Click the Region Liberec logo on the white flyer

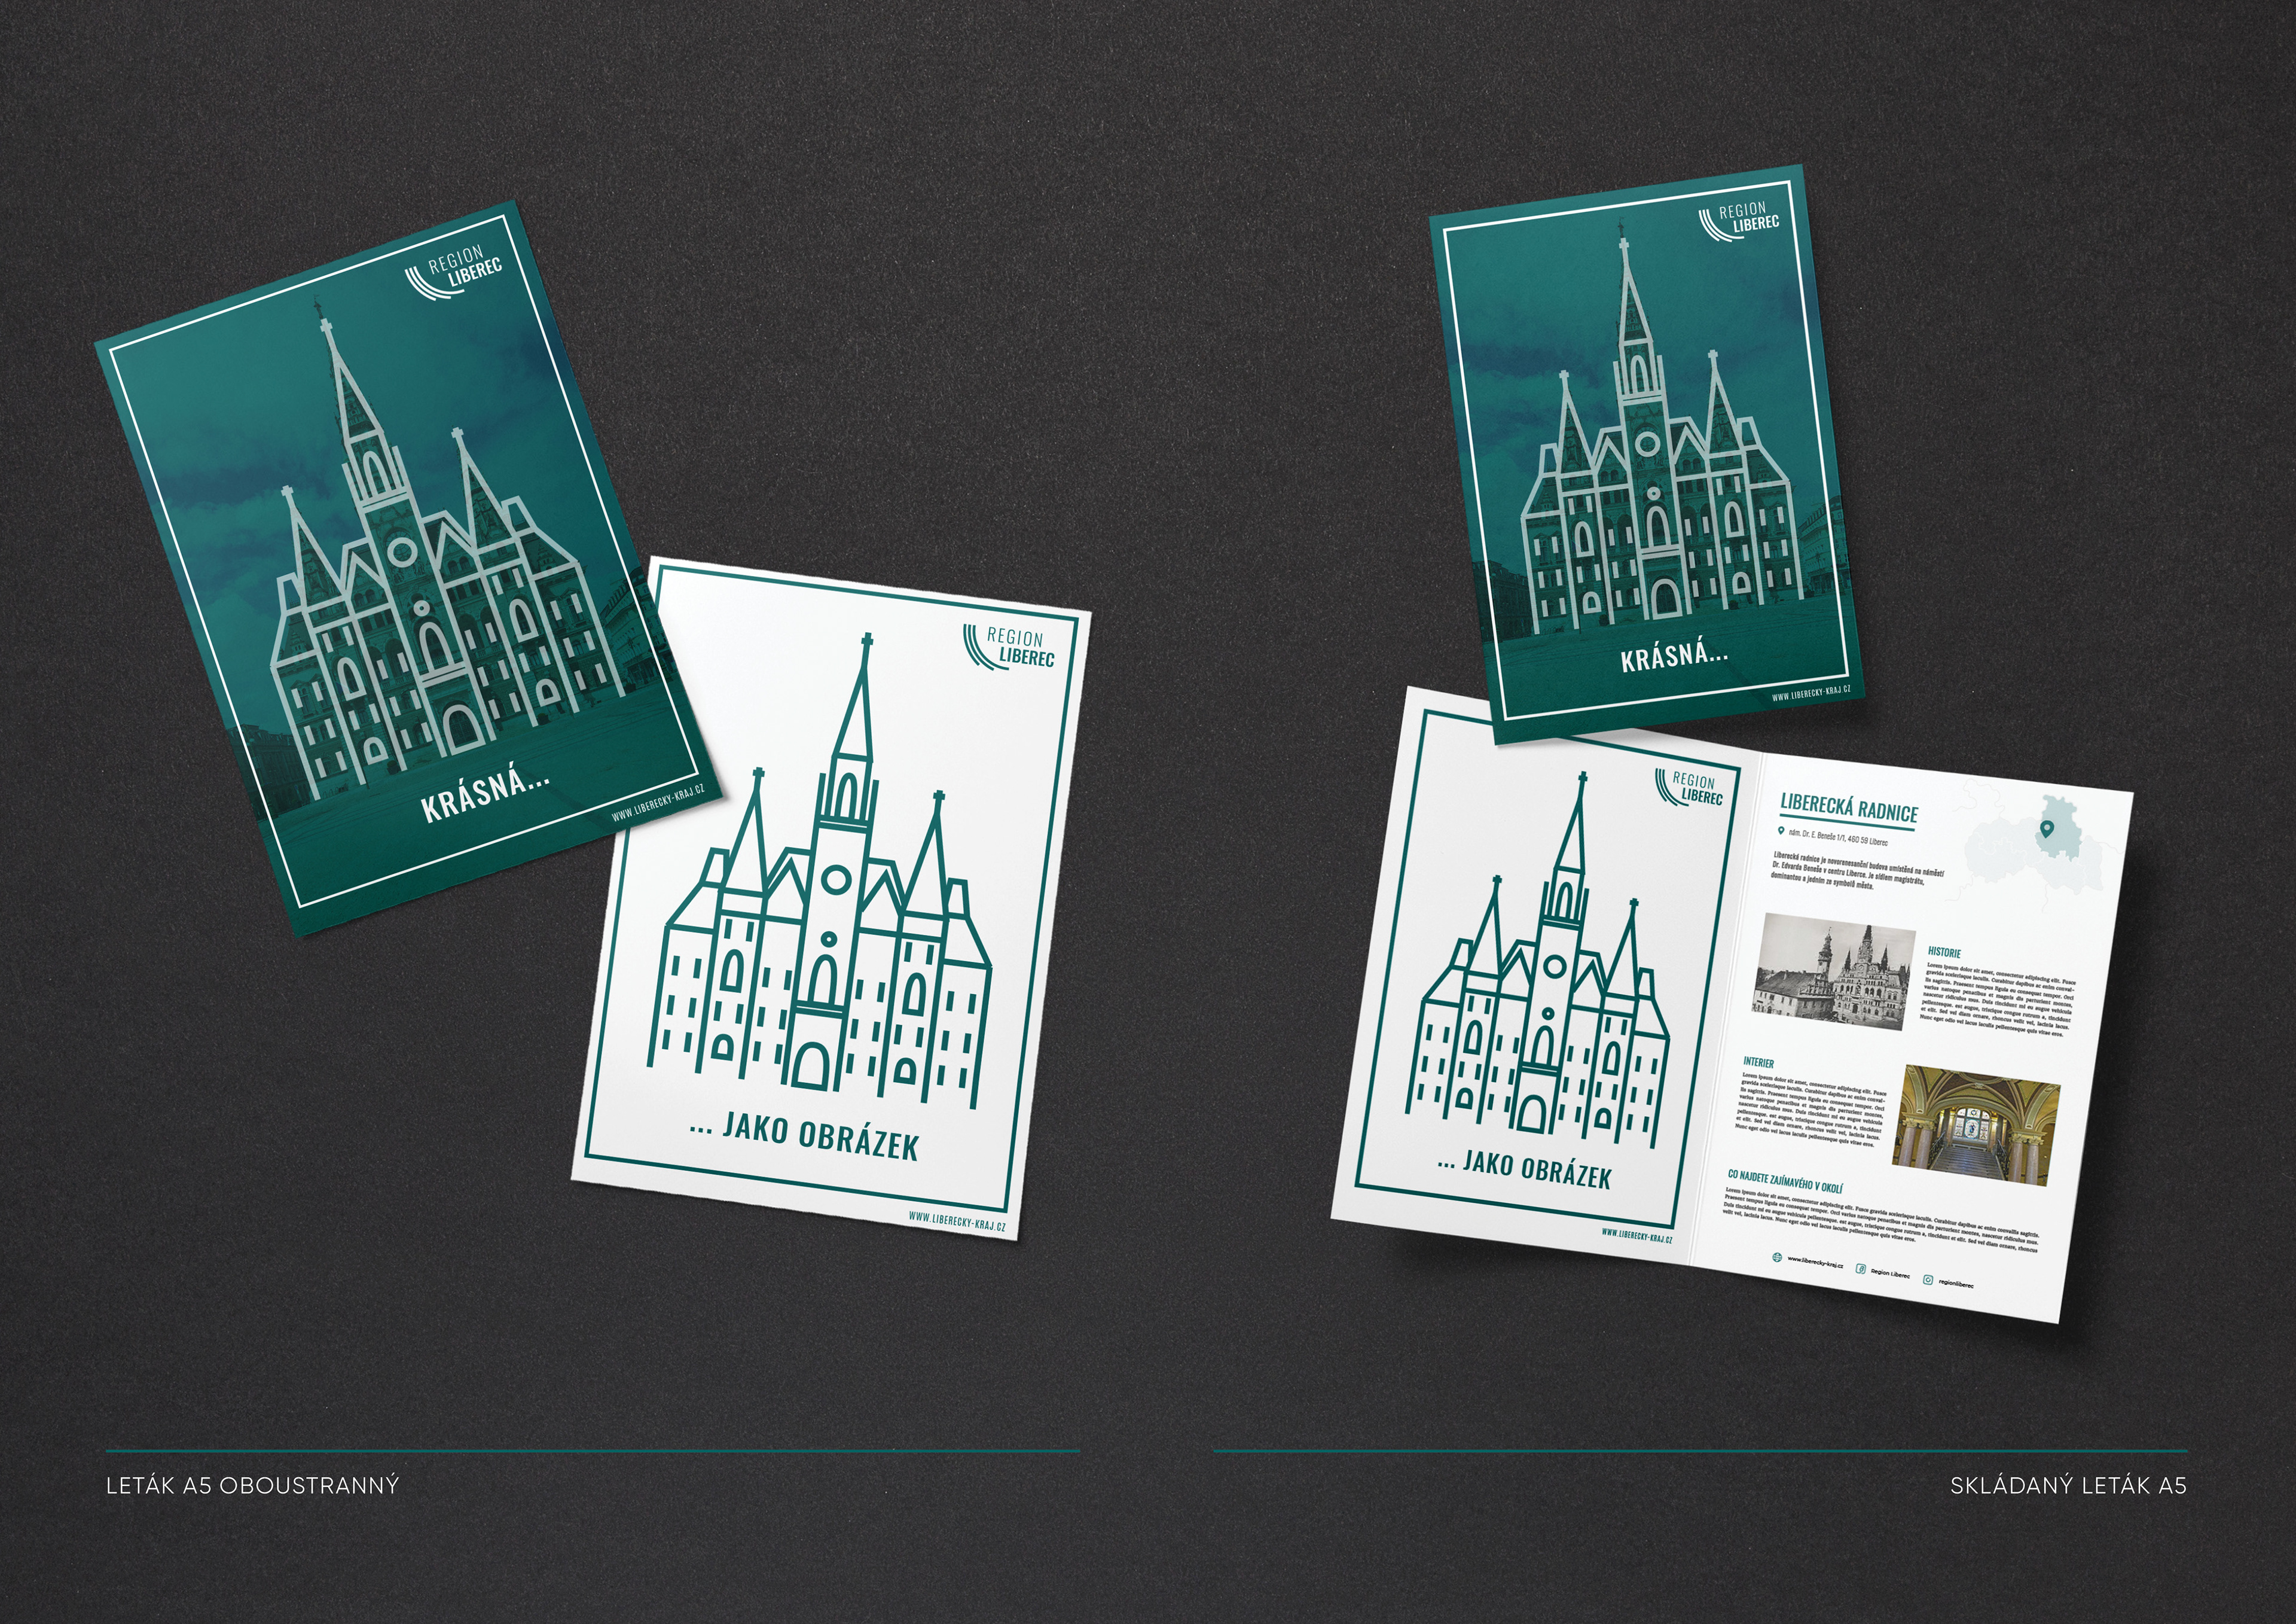click(1010, 647)
